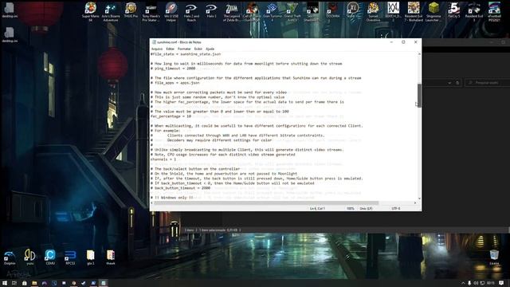Viewport: 510px width, 287px height.
Task: Click the scroll right arrow in Notepad
Action: pos(415,203)
